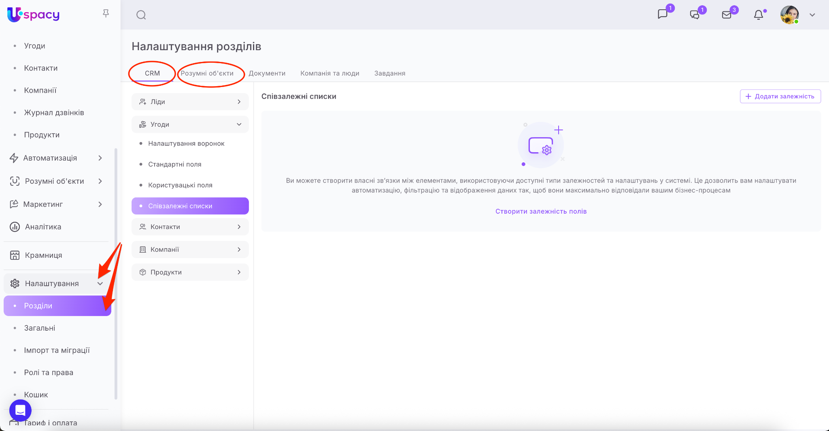Open the user profile dropdown arrow
The image size is (829, 431).
coord(812,15)
